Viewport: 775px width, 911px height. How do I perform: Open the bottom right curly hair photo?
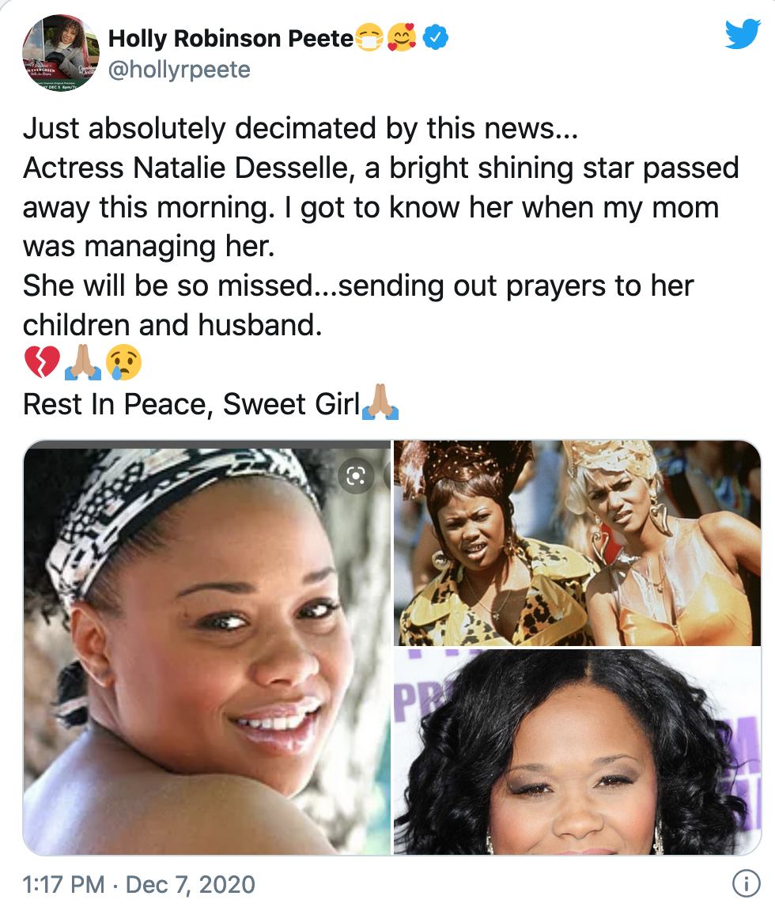point(577,752)
